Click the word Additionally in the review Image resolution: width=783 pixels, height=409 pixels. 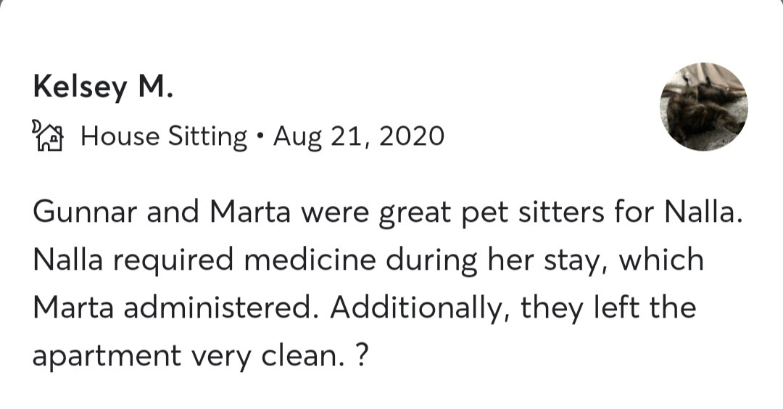tap(418, 307)
